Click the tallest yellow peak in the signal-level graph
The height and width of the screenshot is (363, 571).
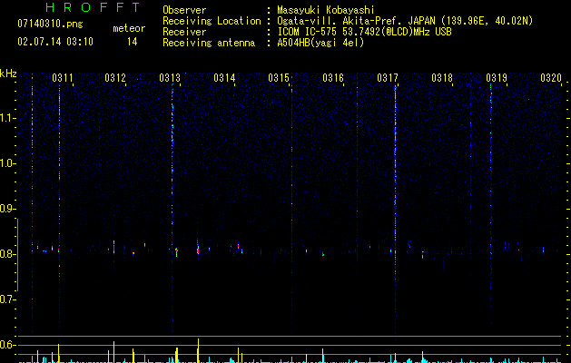pyautogui.click(x=198, y=350)
